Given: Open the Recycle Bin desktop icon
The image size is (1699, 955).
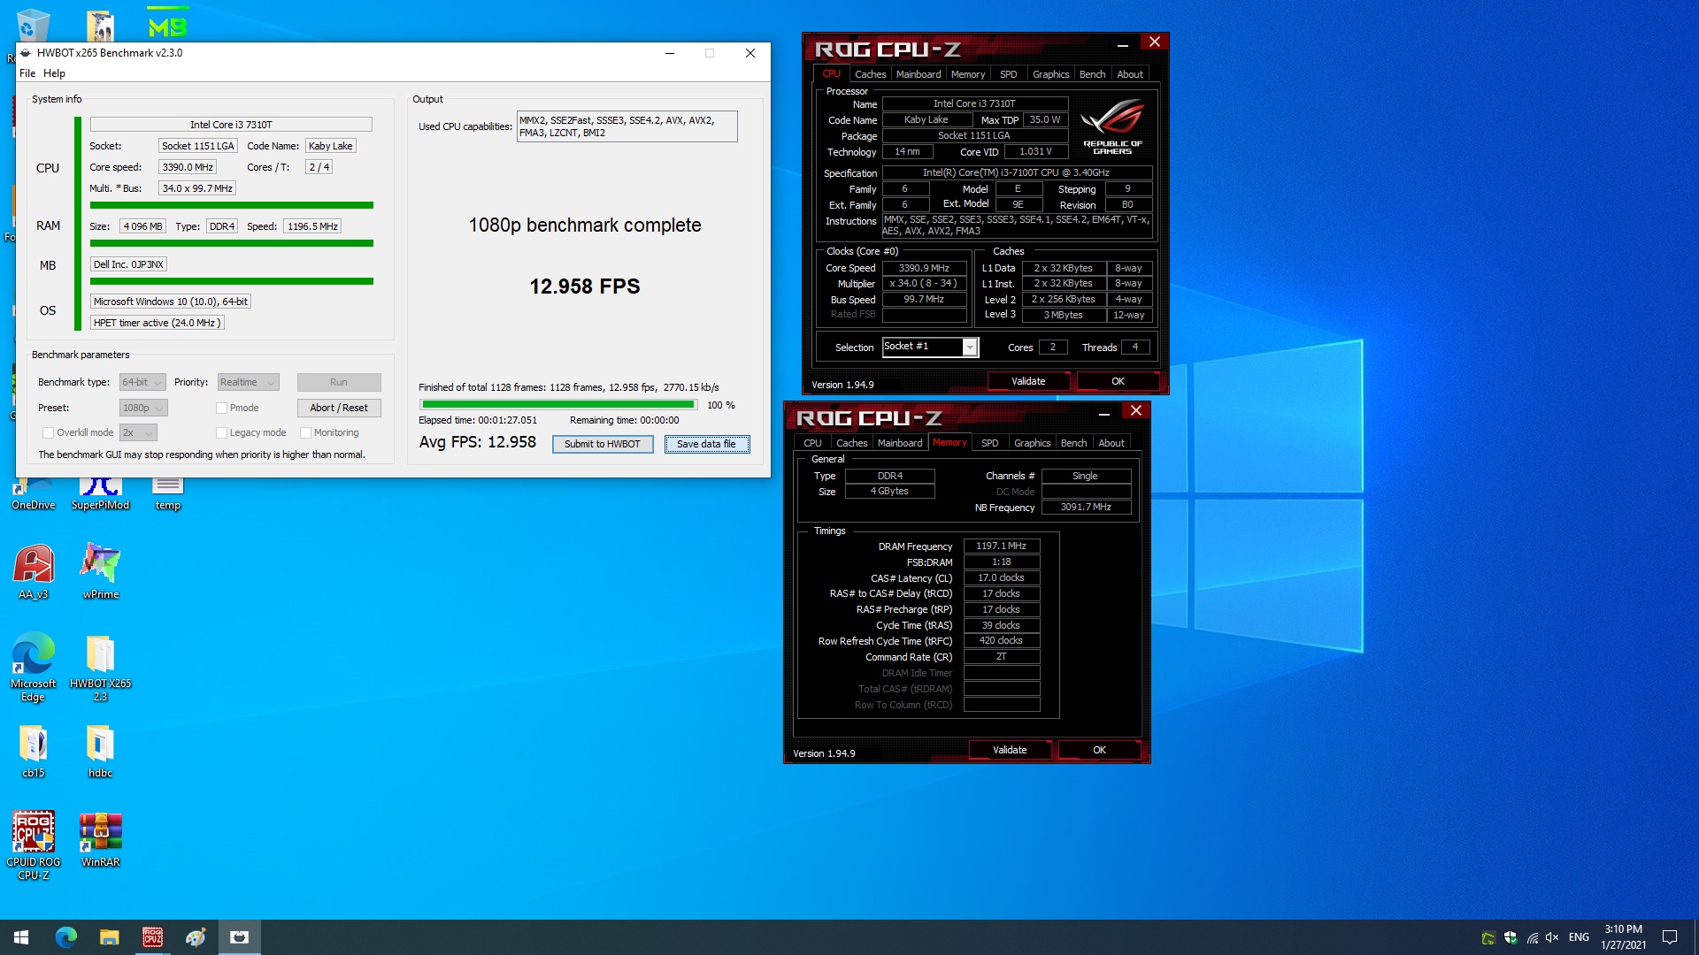Looking at the screenshot, I should pyautogui.click(x=32, y=25).
